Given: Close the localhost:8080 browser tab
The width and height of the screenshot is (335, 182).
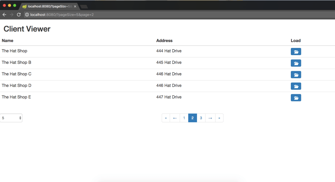Looking at the screenshot, I should coord(75,7).
